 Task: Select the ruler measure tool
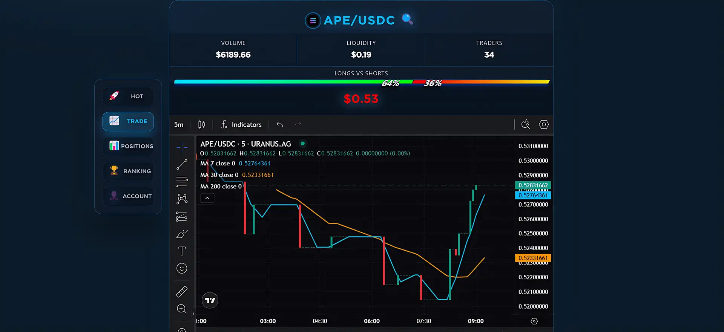pyautogui.click(x=182, y=292)
